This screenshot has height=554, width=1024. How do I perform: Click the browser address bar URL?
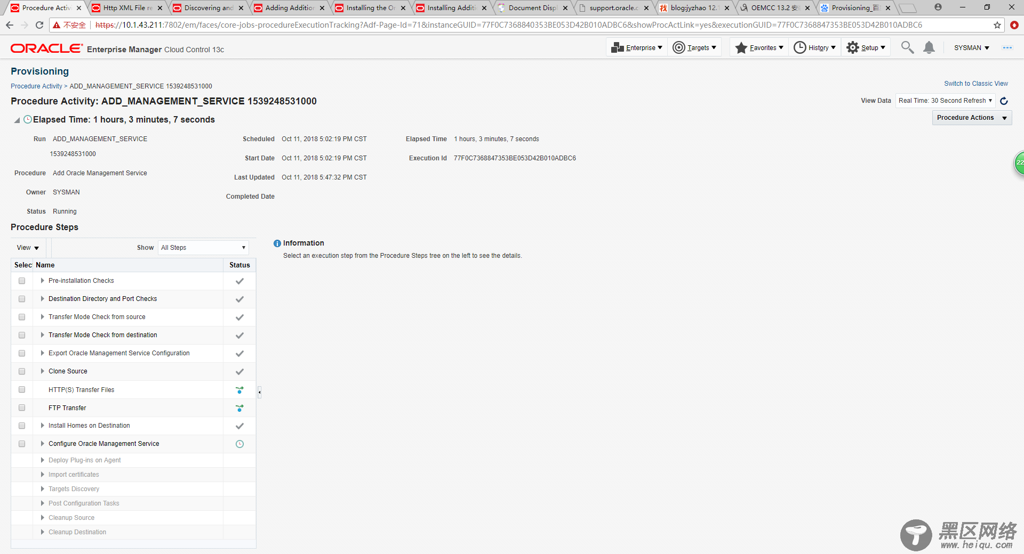click(509, 25)
